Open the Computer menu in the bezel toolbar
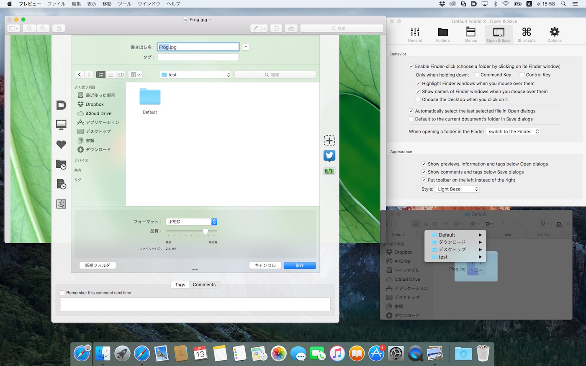Screen dimensions: 586x366 pos(61,125)
